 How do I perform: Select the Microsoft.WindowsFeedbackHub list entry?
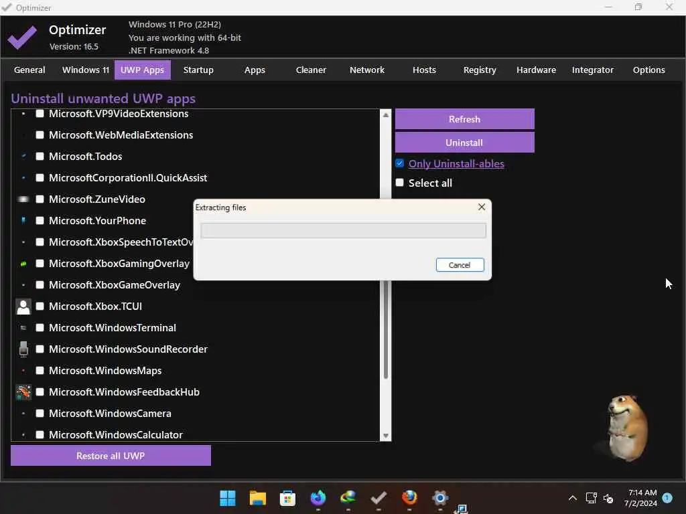tap(124, 392)
